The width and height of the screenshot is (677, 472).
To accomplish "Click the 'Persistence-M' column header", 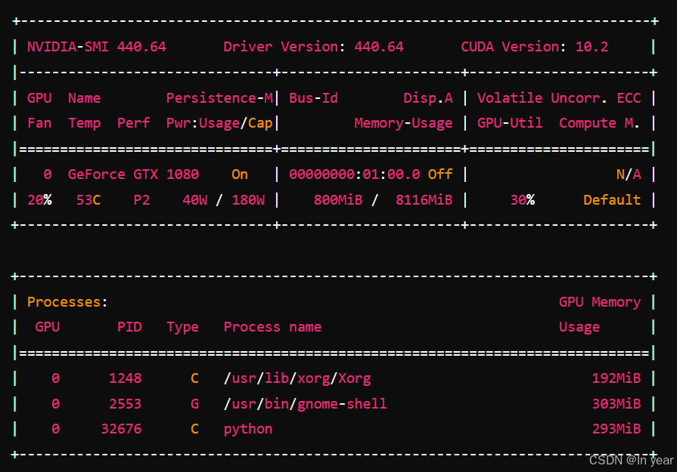I will [220, 98].
